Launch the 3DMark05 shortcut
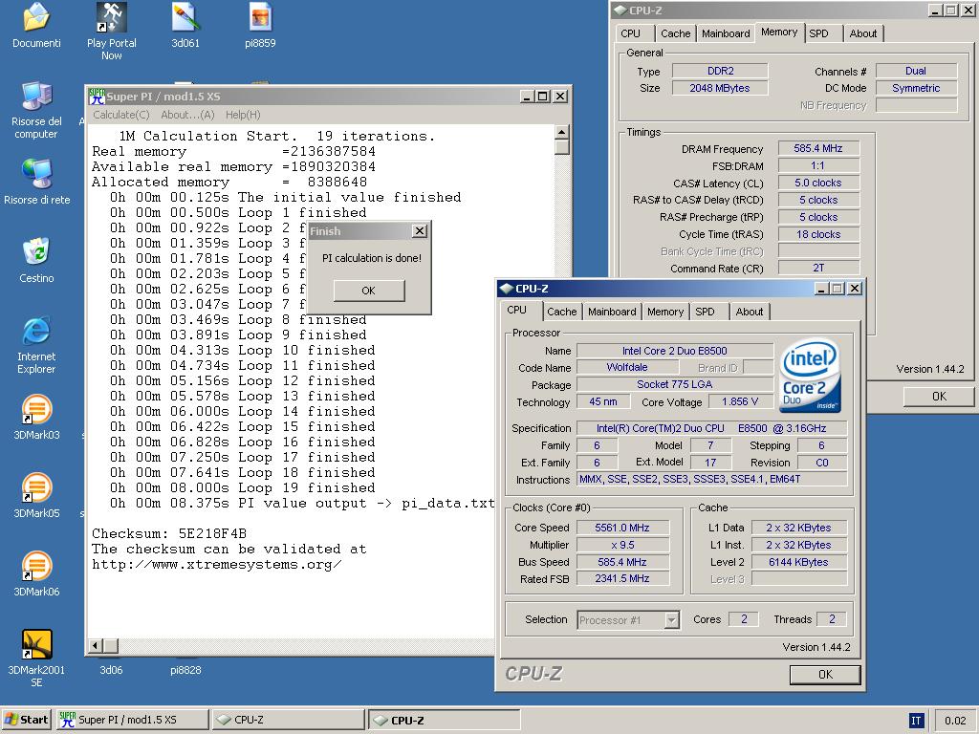 coord(36,487)
